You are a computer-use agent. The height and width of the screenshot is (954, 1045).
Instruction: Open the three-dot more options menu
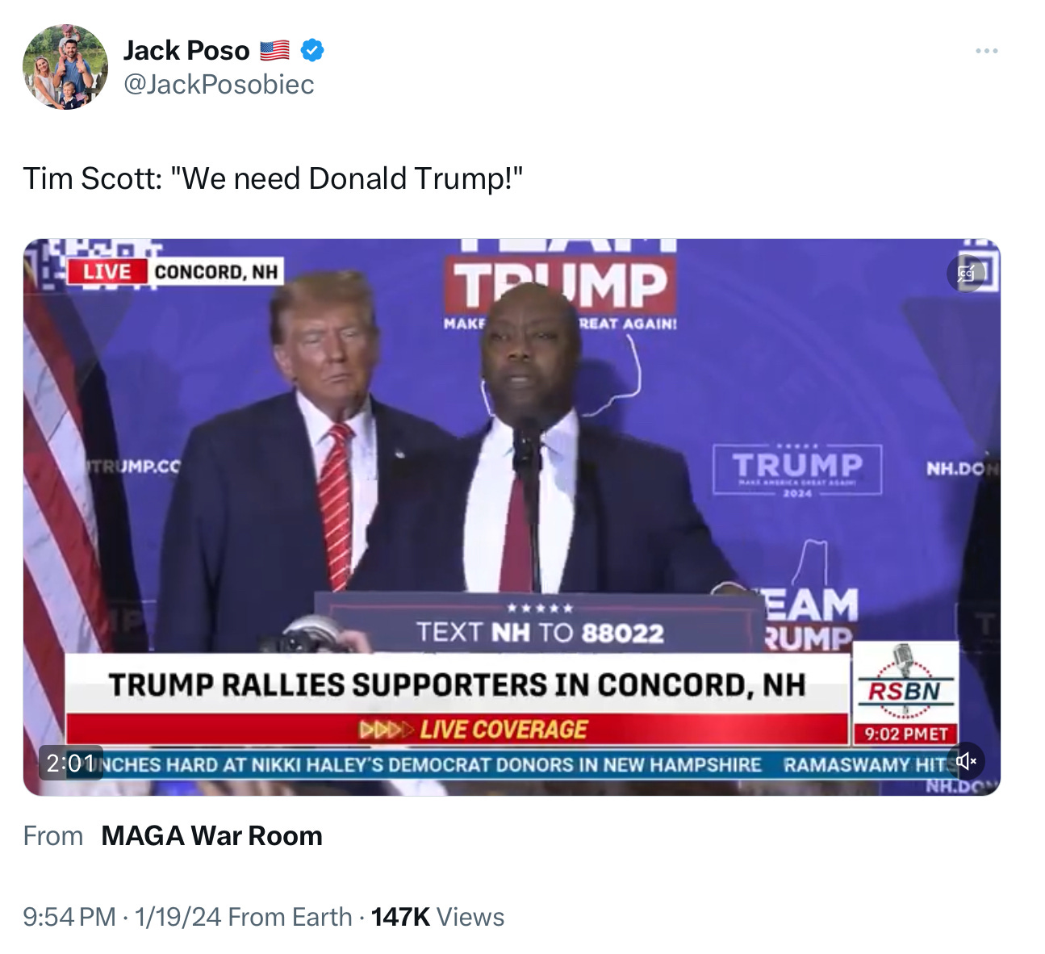(x=986, y=51)
